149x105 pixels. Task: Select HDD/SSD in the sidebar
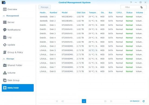[x=18, y=88]
